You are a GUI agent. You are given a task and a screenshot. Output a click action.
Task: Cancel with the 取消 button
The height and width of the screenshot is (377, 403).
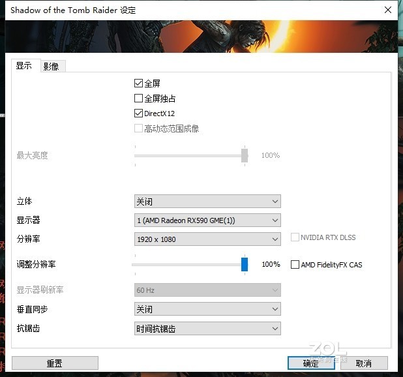[x=364, y=363]
